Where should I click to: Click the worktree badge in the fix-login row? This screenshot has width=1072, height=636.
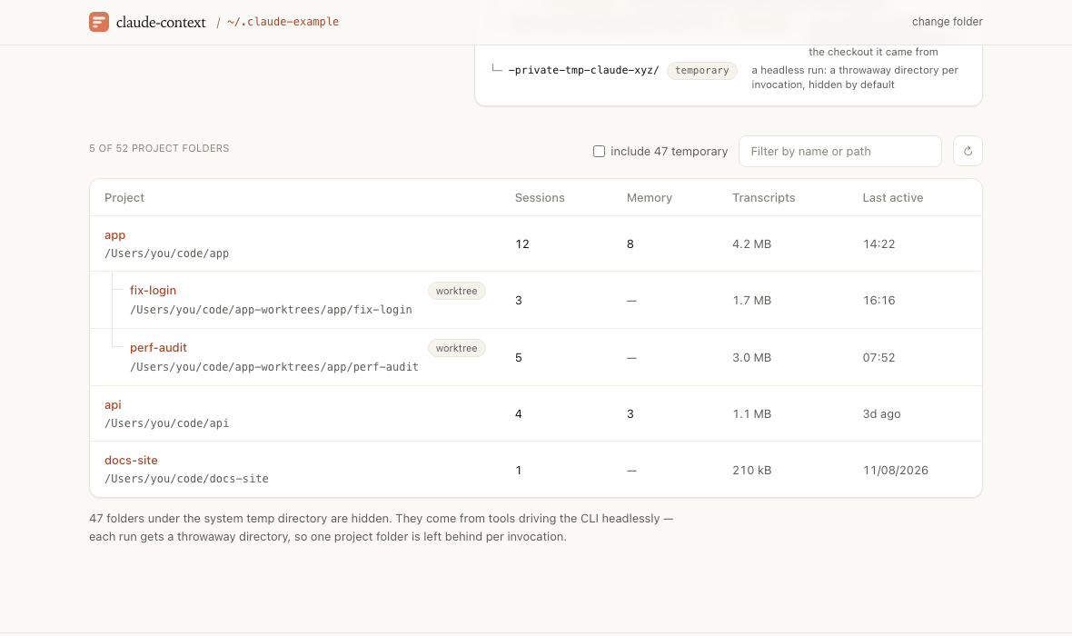457,291
